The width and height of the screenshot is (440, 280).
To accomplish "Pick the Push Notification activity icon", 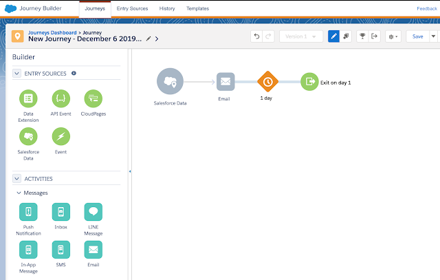I will point(28,212).
